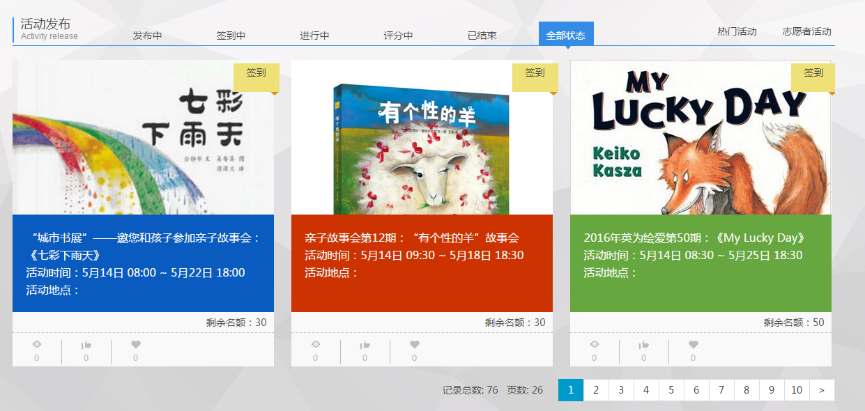Switch to the 评分中 tab
865x411 pixels.
click(398, 36)
